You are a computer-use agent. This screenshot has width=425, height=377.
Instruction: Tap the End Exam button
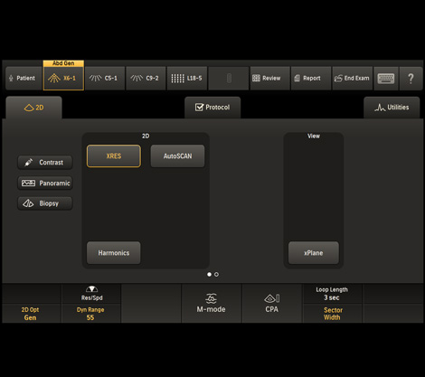click(352, 78)
